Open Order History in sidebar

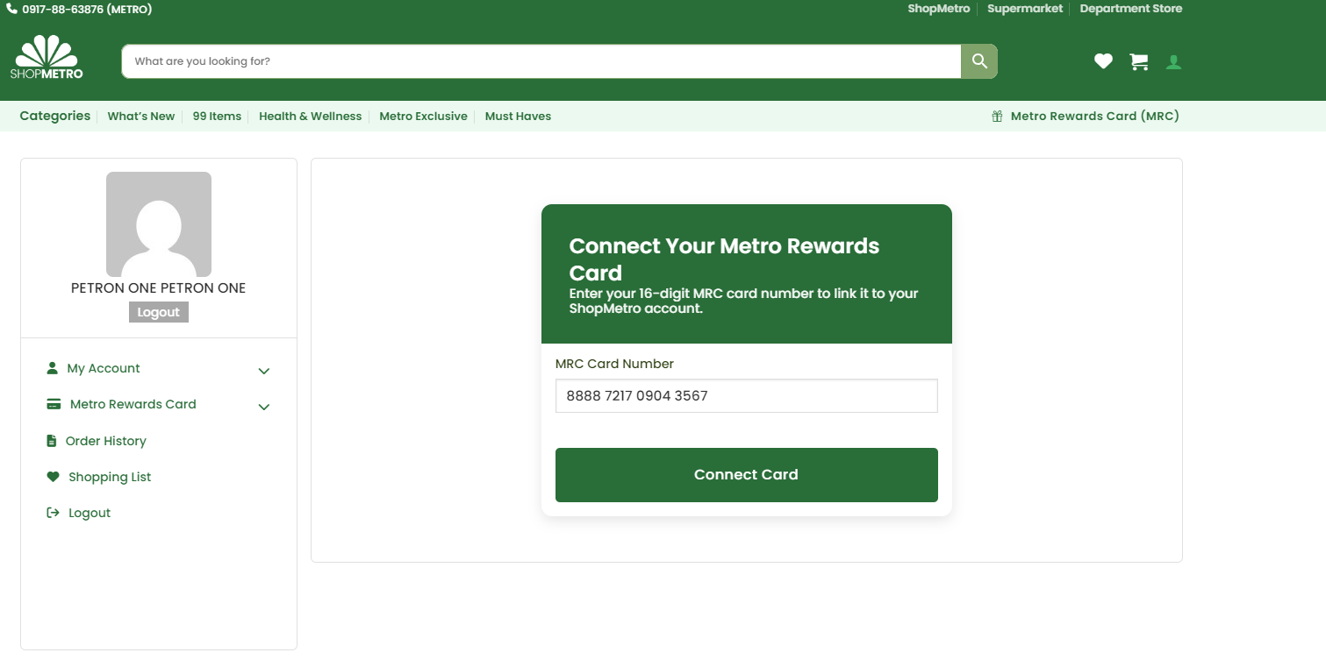105,441
